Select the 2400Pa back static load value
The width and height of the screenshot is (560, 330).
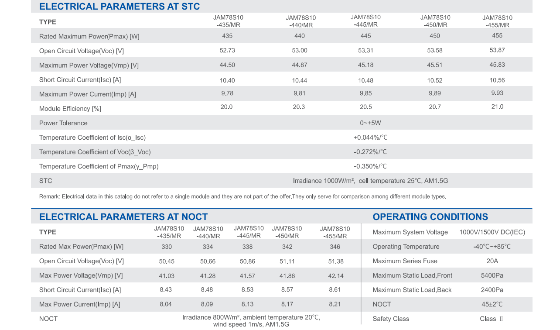coord(492,290)
